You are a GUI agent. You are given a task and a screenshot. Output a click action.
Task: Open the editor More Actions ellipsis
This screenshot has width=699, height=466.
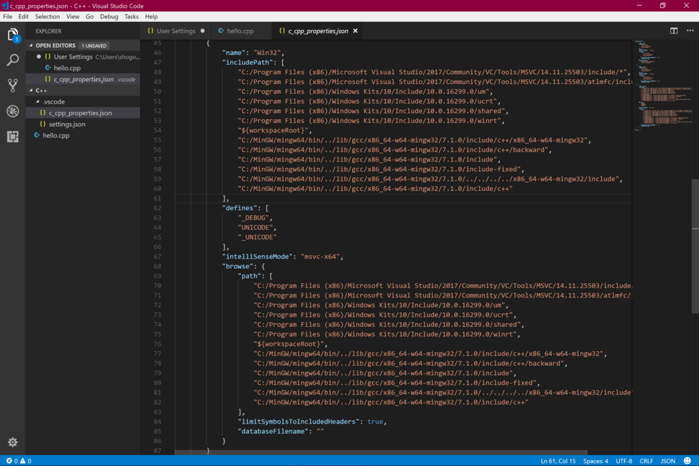click(x=690, y=31)
